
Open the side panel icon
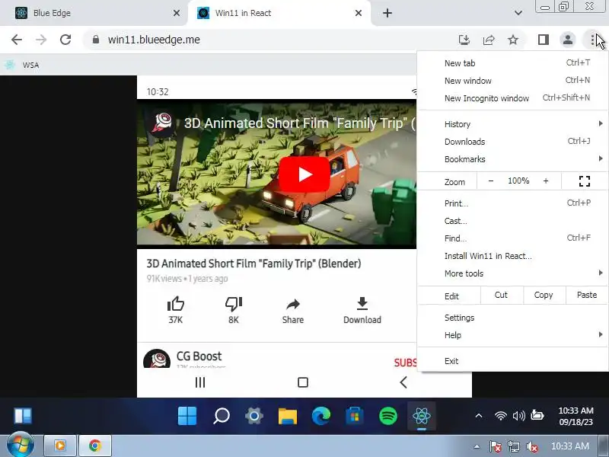click(x=544, y=40)
